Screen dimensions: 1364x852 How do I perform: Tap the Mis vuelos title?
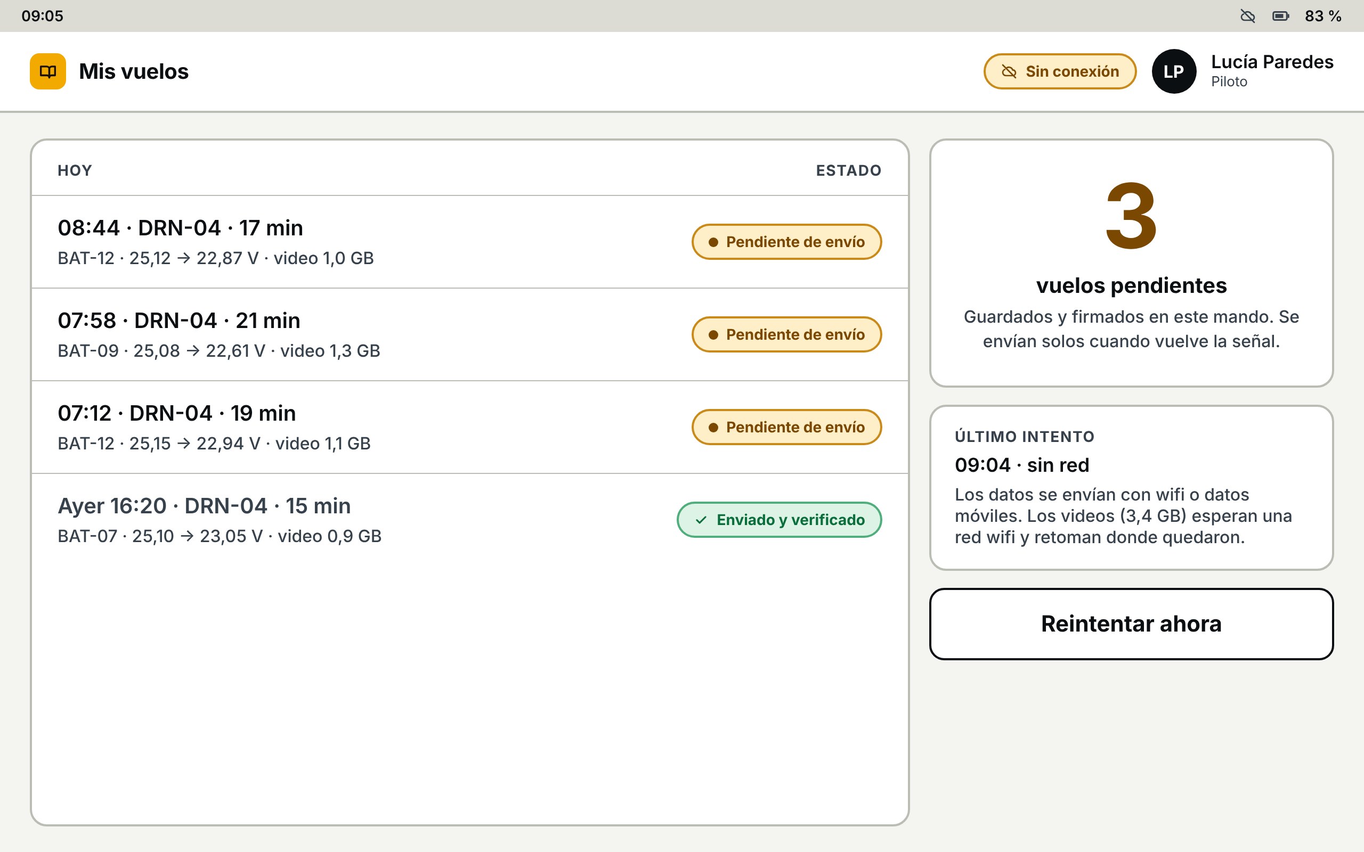point(134,71)
